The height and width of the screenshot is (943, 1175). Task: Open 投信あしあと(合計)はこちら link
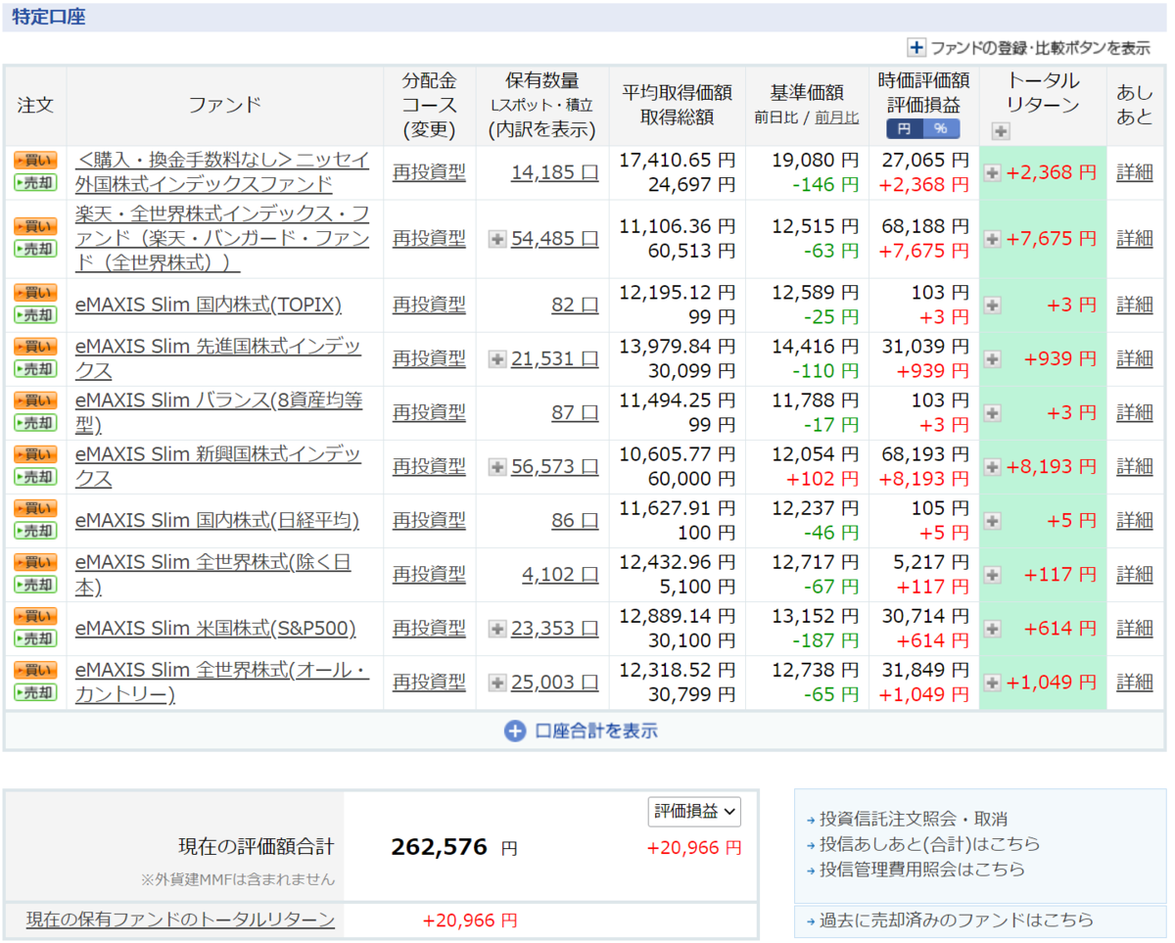coord(929,843)
